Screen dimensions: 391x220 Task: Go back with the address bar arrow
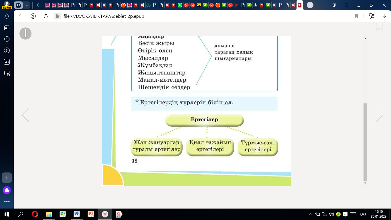tap(21, 16)
